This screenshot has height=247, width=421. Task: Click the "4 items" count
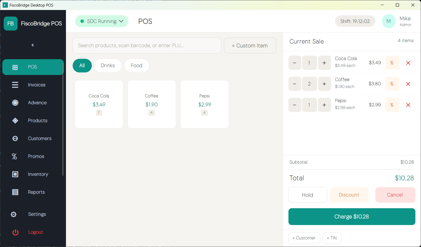[406, 41]
